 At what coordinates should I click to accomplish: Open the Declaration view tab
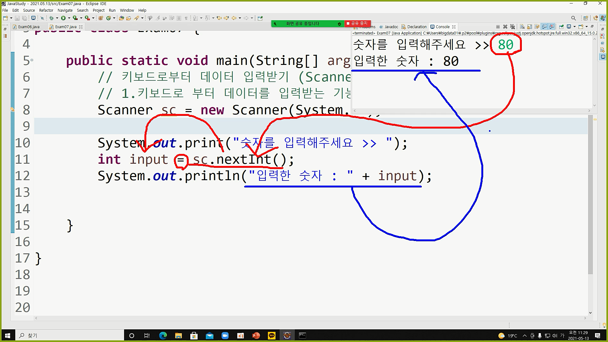(x=417, y=27)
